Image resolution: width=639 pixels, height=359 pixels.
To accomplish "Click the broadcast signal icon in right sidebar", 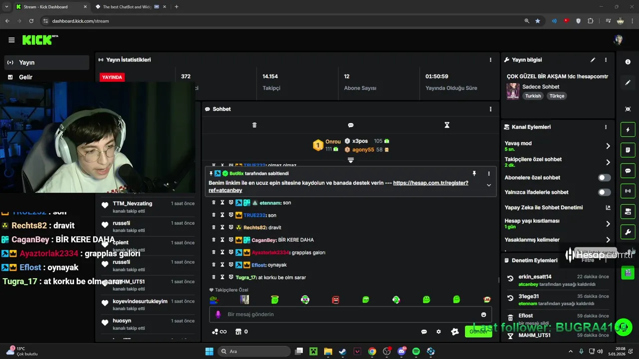I will pyautogui.click(x=628, y=191).
